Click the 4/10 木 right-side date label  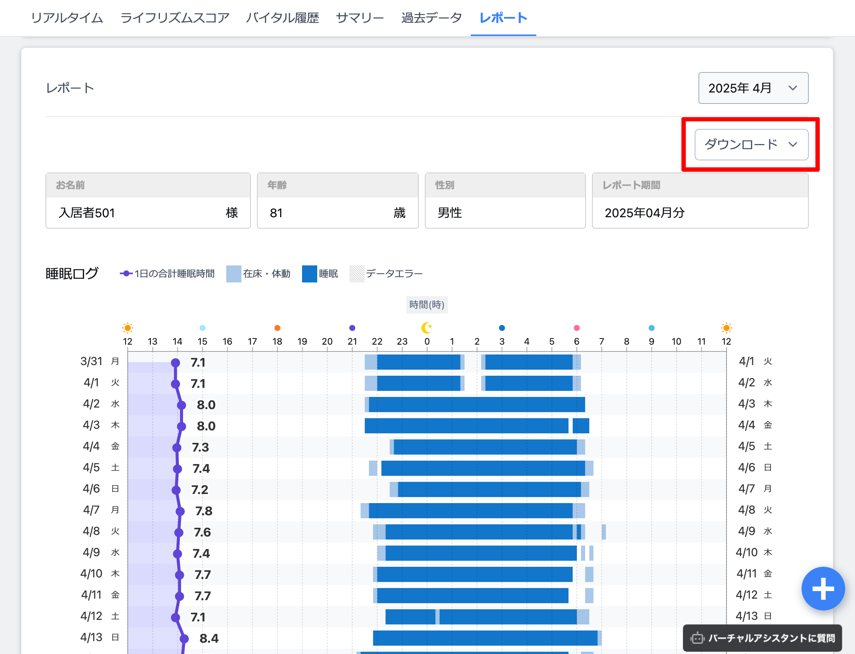pos(754,552)
